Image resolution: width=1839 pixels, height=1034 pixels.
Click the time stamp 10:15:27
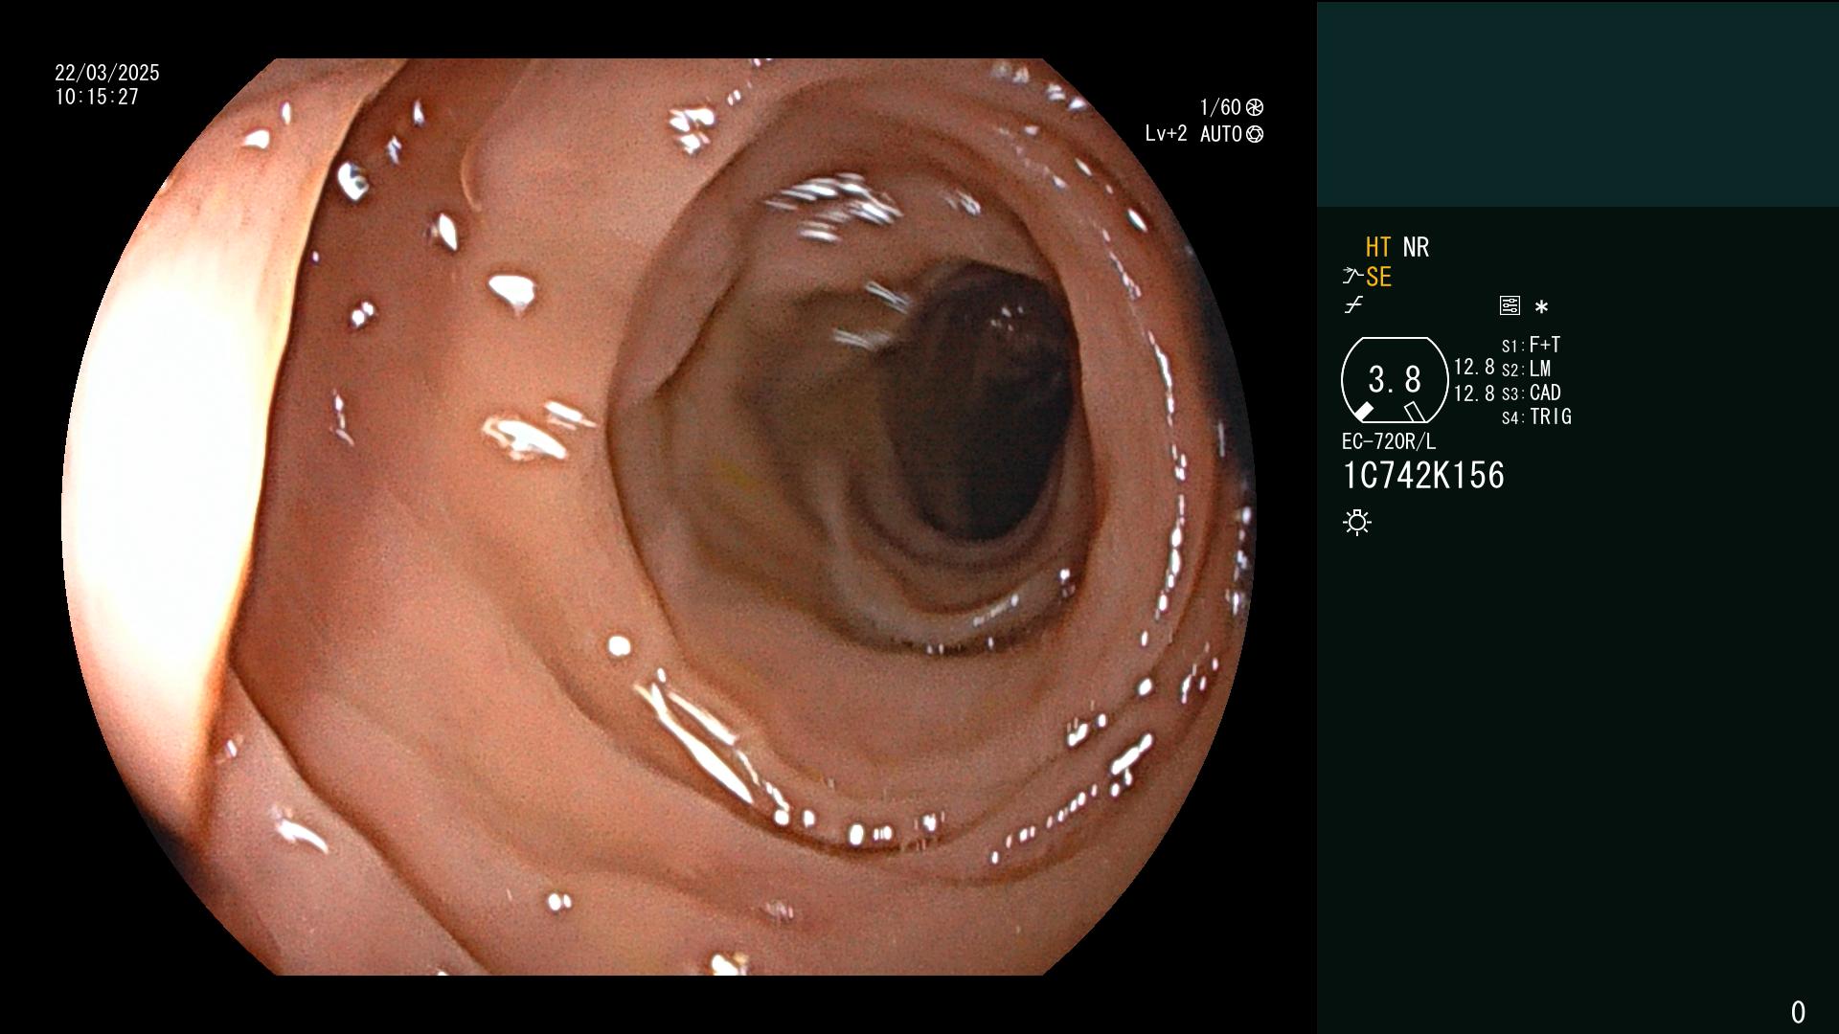click(97, 97)
